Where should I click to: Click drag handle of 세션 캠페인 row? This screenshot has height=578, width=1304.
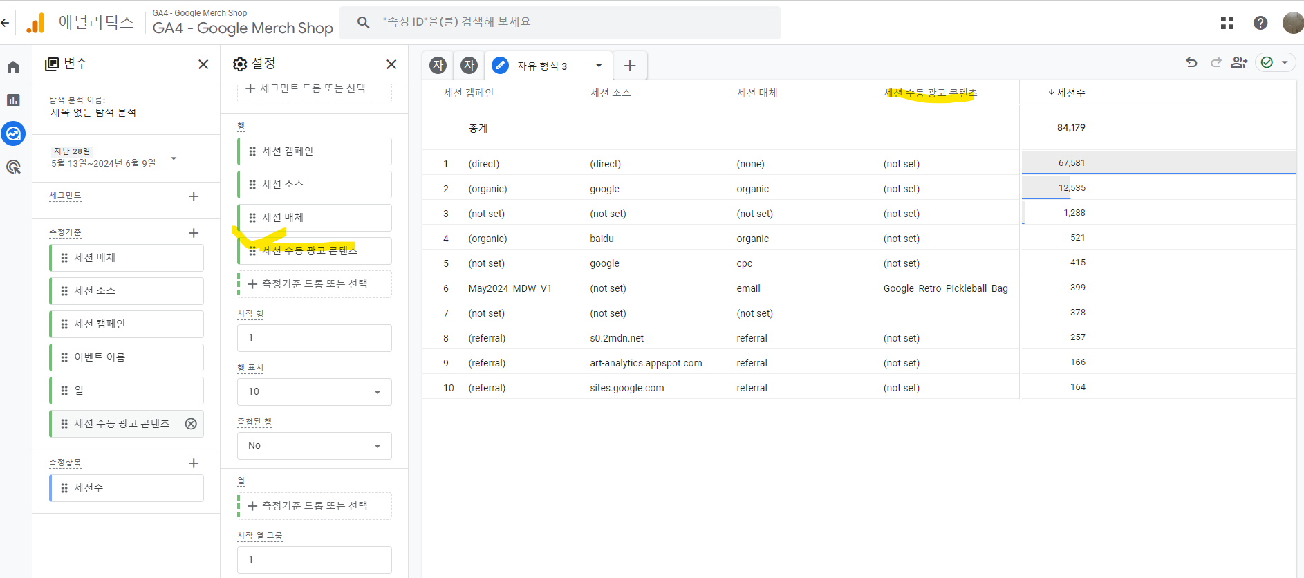coord(252,151)
